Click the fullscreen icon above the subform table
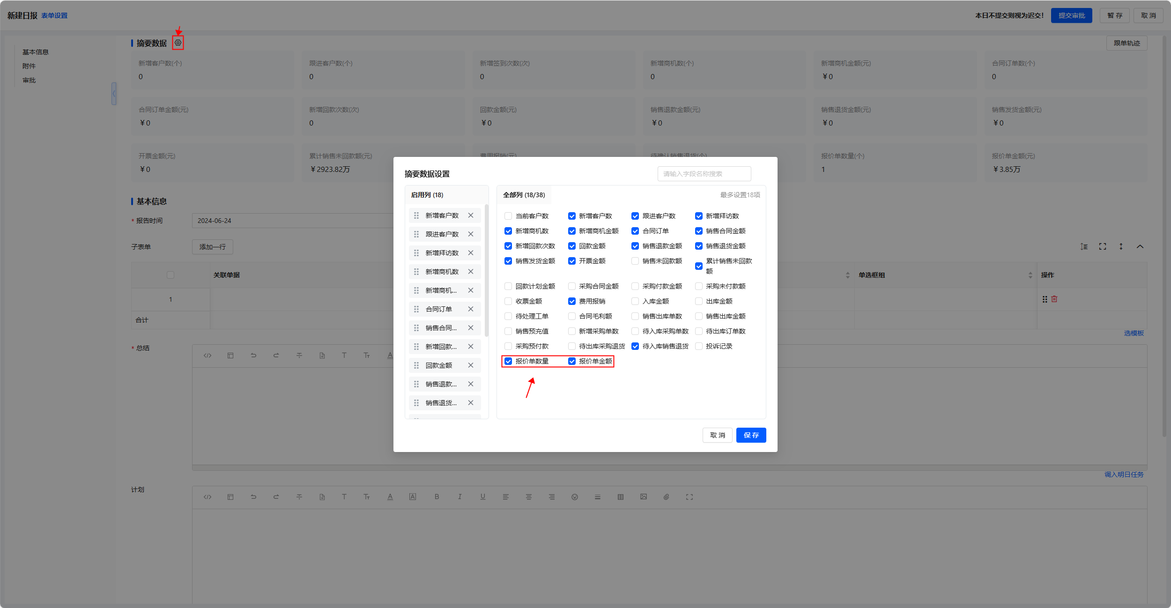Viewport: 1171px width, 608px height. [x=1103, y=246]
